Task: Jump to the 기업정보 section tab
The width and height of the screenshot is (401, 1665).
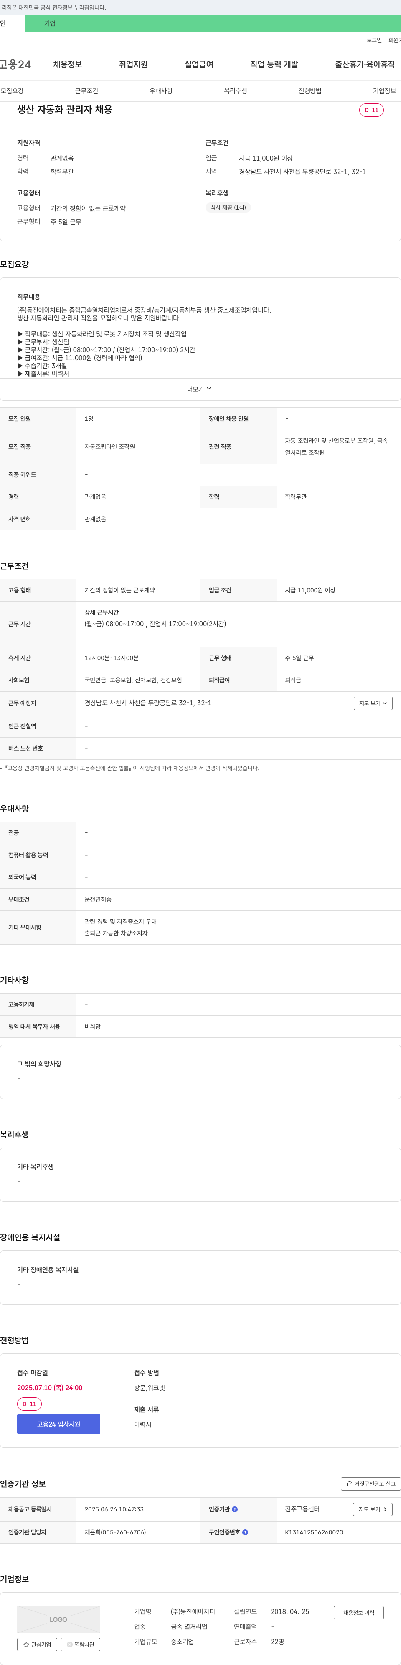Action: pos(384,90)
